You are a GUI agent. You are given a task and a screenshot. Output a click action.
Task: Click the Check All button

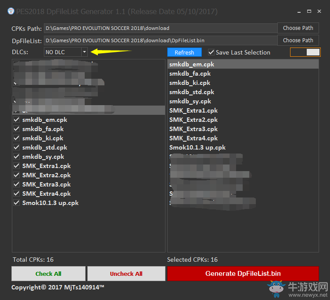coord(48,274)
